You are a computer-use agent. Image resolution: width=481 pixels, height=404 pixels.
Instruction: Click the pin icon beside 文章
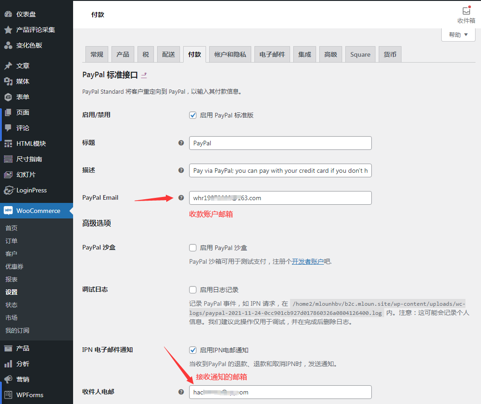coord(8,66)
